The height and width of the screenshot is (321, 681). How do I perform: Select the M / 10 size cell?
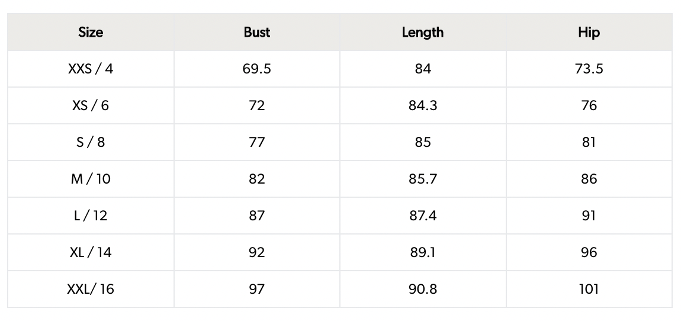tap(91, 179)
